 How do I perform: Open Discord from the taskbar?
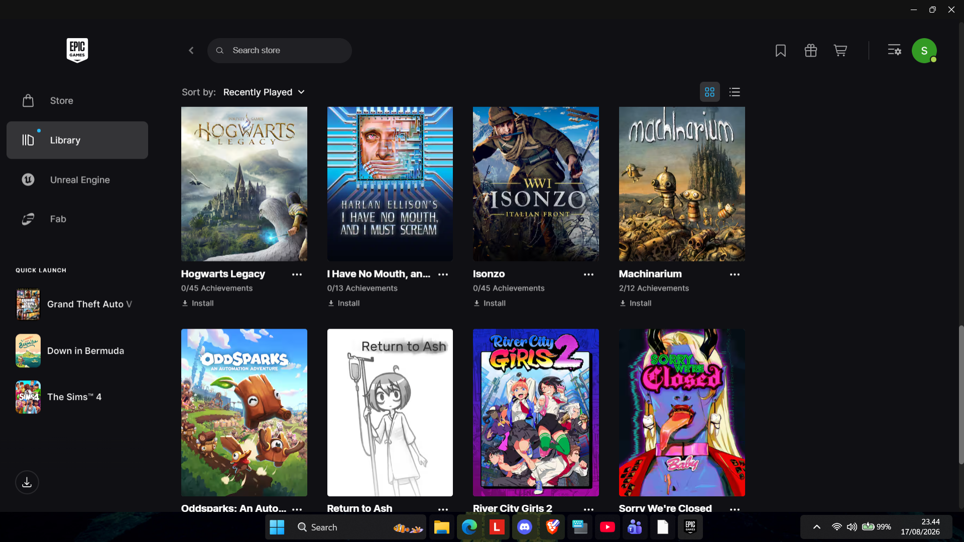(x=525, y=527)
